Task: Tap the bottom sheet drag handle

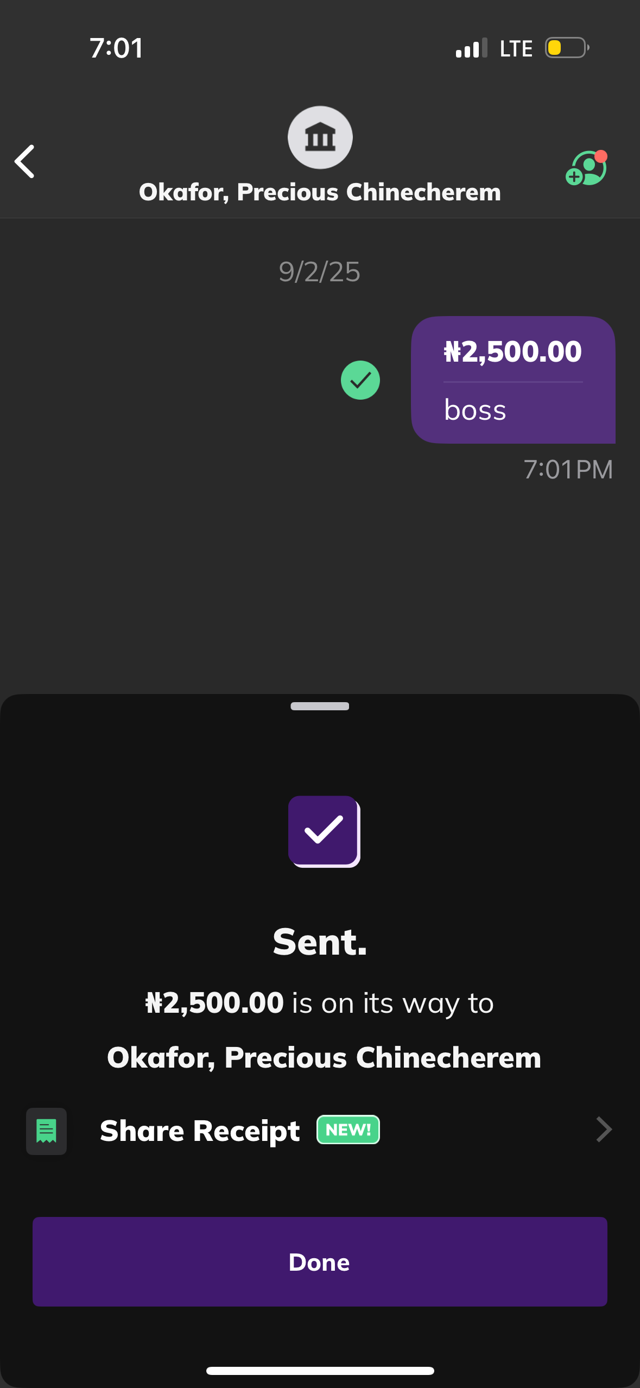Action: [x=320, y=706]
